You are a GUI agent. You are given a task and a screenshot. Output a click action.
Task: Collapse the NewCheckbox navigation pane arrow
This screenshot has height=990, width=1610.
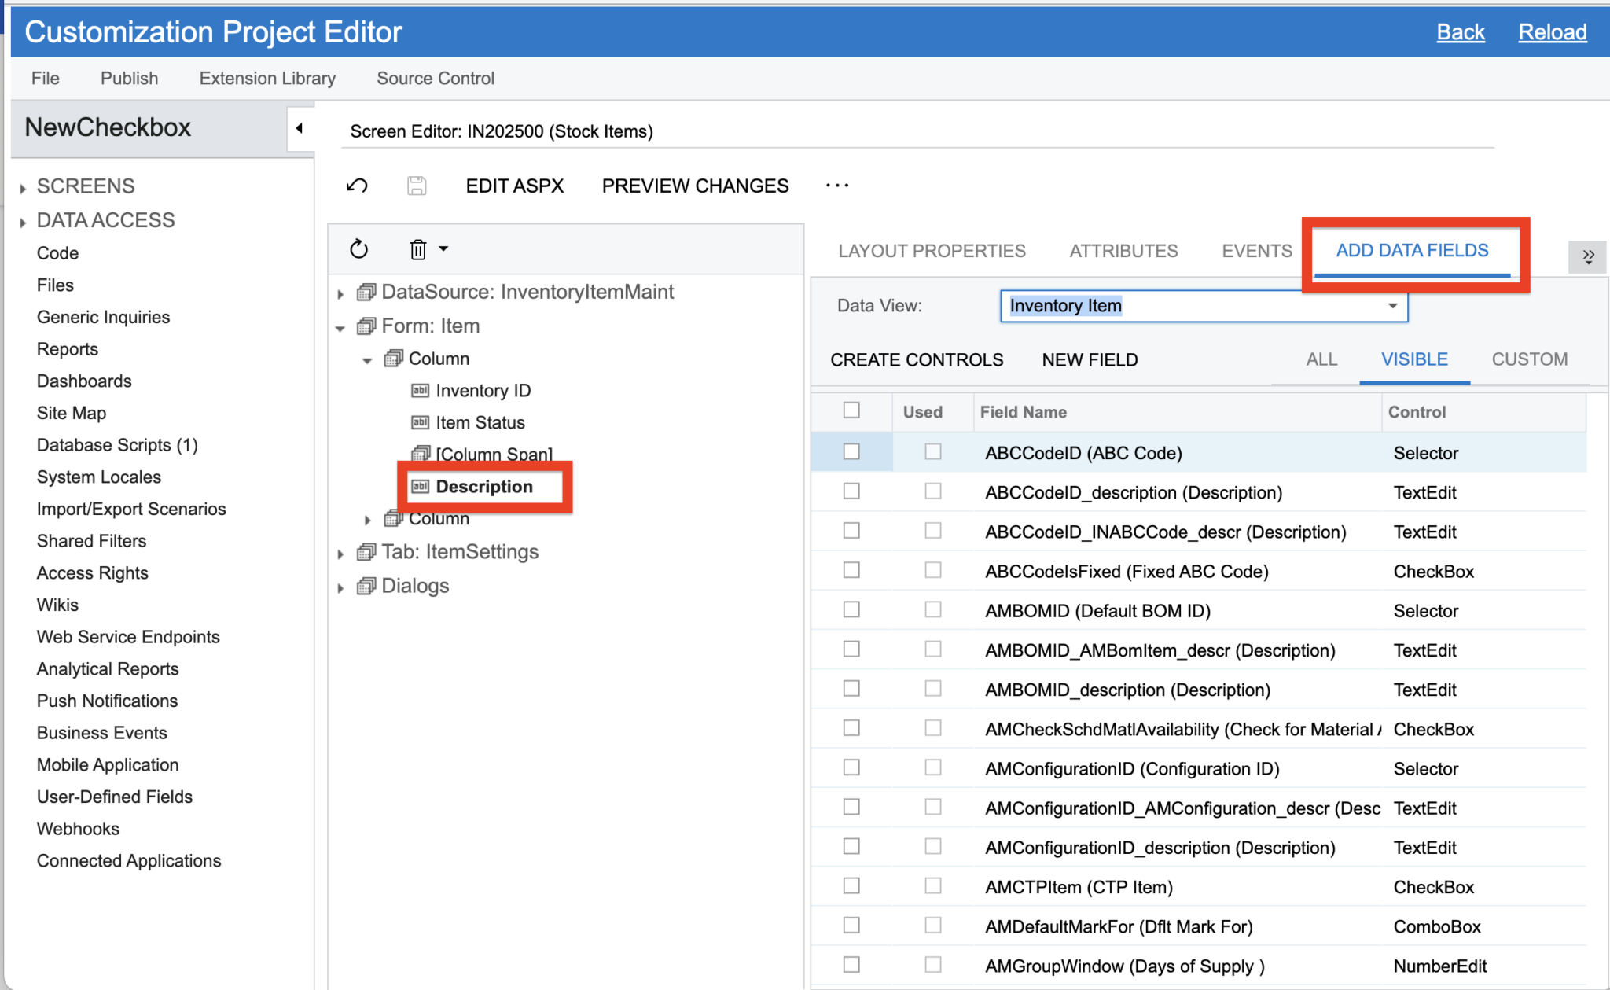click(x=300, y=129)
